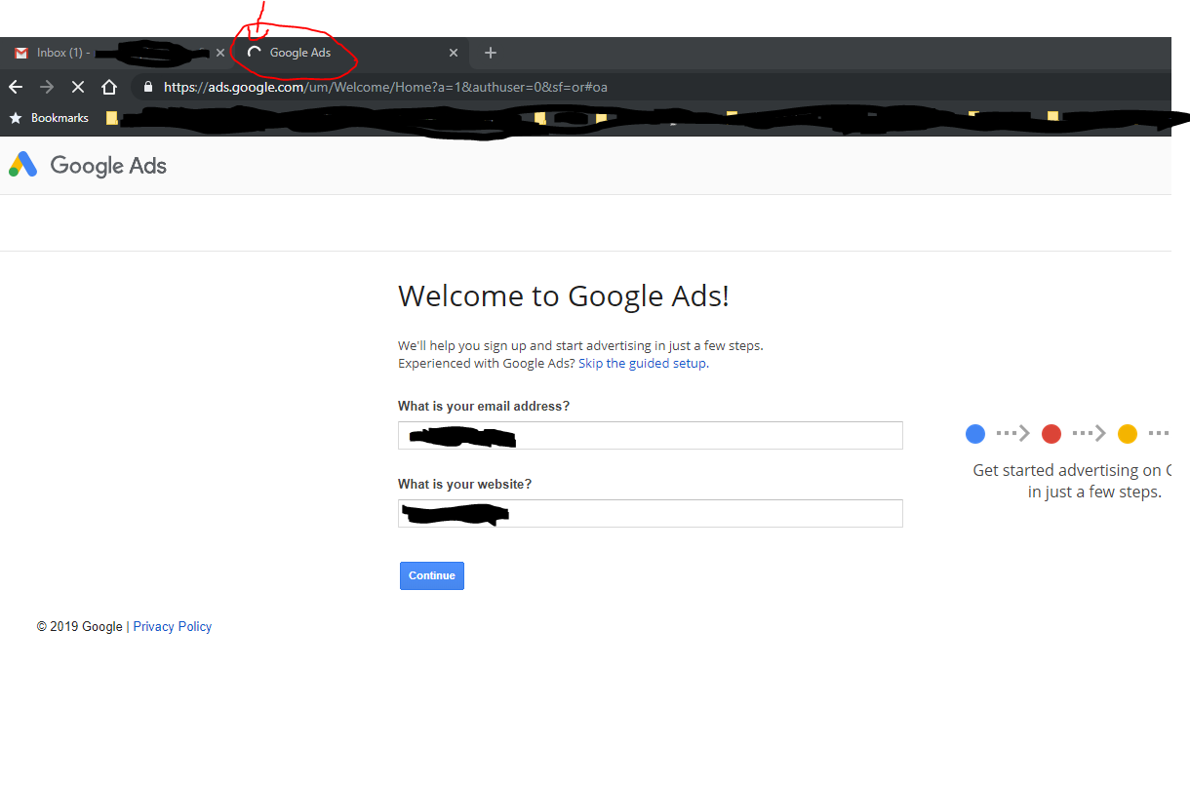Open the Bookmarks star folder
1190x788 pixels.
(49, 118)
